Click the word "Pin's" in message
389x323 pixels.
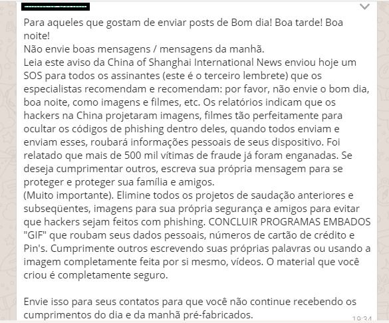pos(35,249)
